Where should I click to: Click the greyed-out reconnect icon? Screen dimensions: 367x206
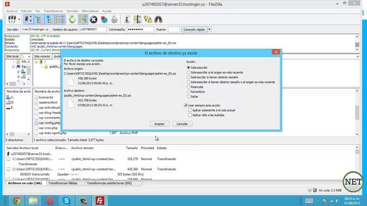(x=115, y=19)
